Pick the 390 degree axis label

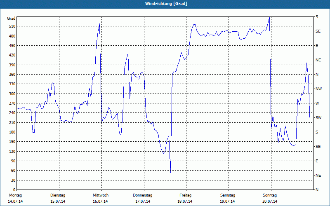pos(12,65)
